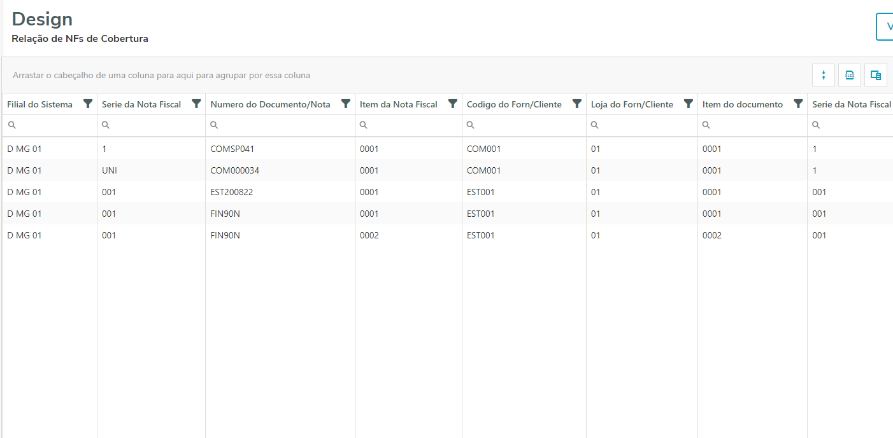Select the COMSP041 document row
The image size is (893, 438).
click(x=232, y=149)
